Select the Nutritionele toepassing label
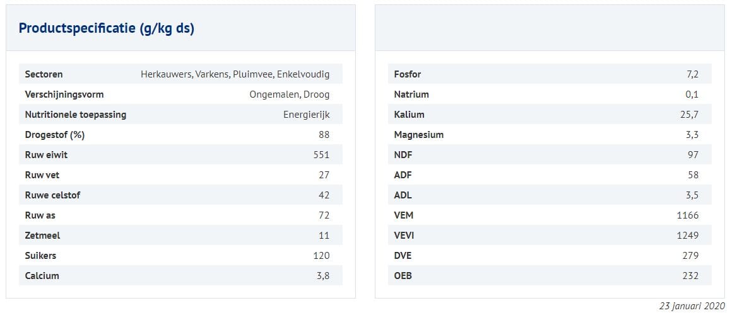This screenshot has width=742, height=325. pyautogui.click(x=76, y=115)
